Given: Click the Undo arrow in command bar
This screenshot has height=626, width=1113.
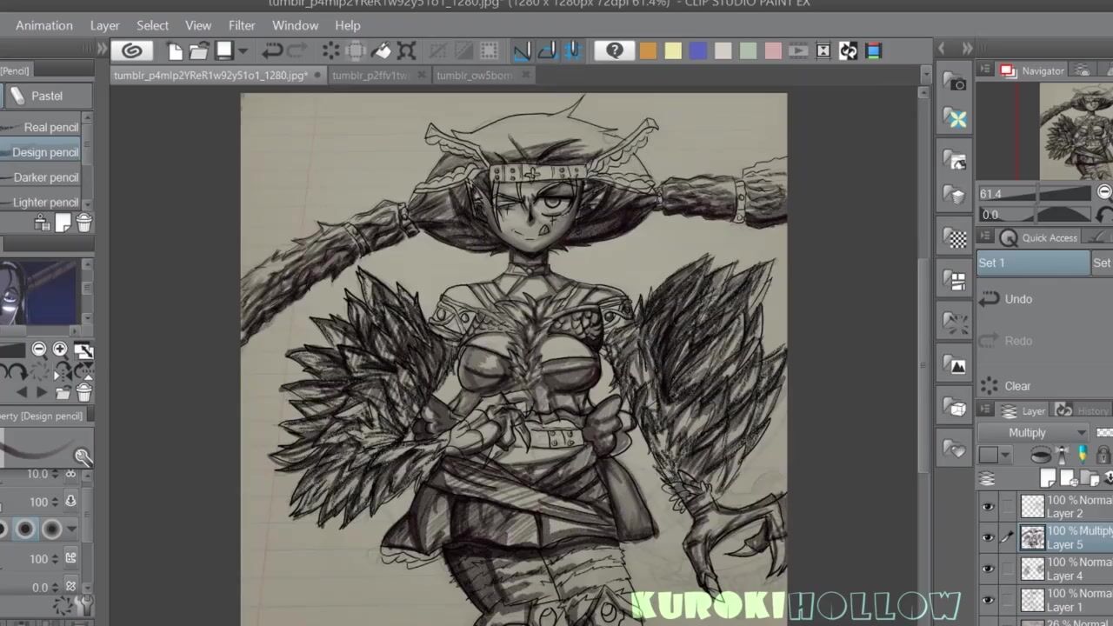Looking at the screenshot, I should click(x=272, y=50).
